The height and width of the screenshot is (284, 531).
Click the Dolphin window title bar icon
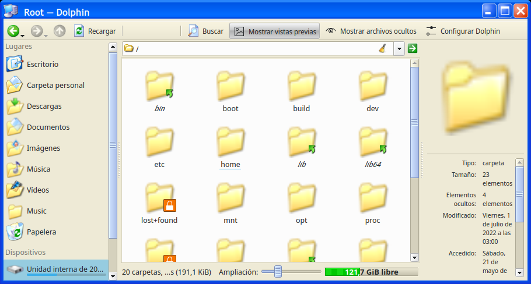(x=11, y=11)
